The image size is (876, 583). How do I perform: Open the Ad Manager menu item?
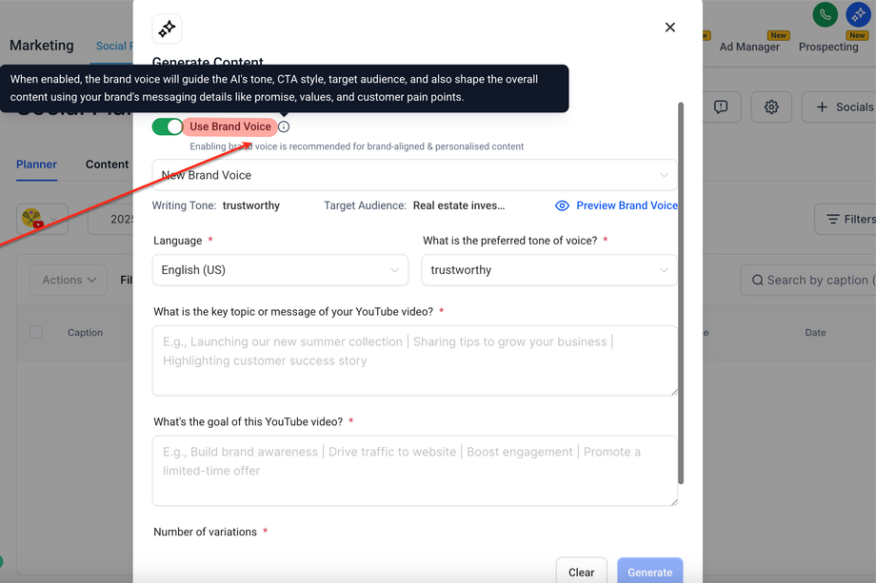(x=749, y=47)
